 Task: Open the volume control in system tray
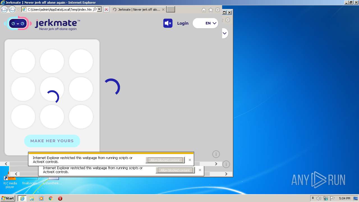point(319,198)
